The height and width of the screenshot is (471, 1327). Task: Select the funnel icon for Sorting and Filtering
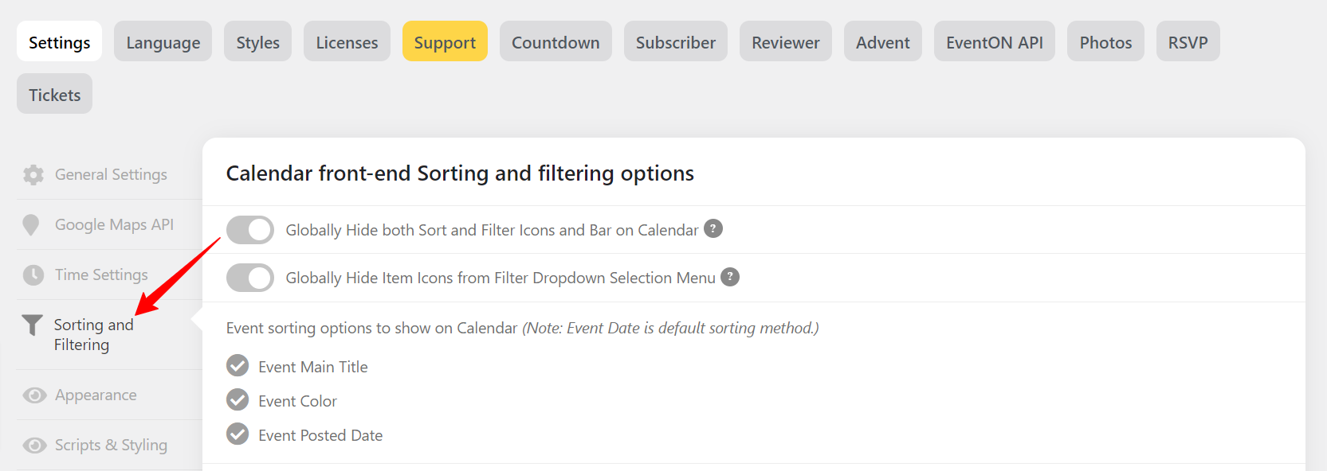[x=33, y=325]
